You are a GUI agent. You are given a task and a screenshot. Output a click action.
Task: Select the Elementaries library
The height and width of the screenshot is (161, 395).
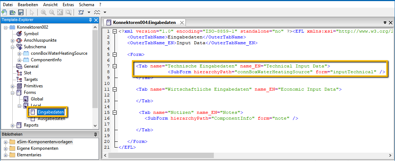coord(29,155)
